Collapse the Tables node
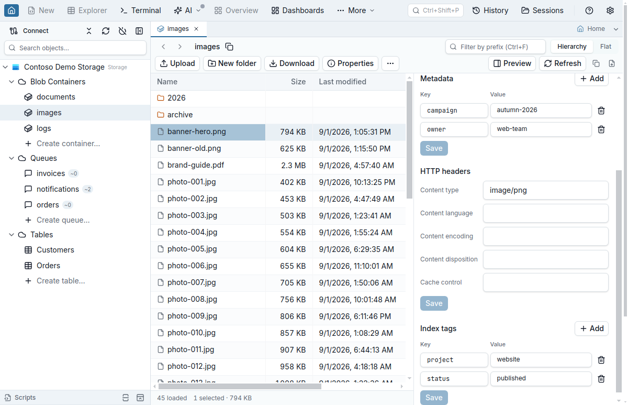This screenshot has width=628, height=405. tap(12, 235)
